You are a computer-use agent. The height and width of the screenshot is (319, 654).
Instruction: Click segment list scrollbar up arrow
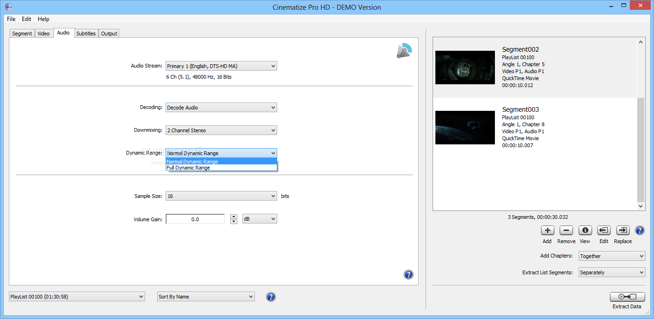click(641, 42)
